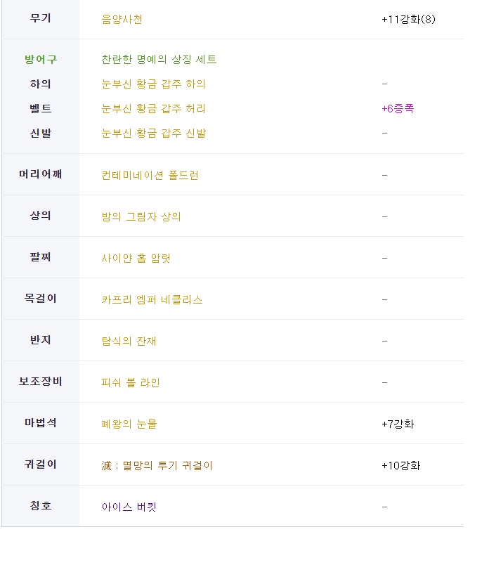Open 컨테미네이션 폴드런 shoulder item

pyautogui.click(x=150, y=175)
